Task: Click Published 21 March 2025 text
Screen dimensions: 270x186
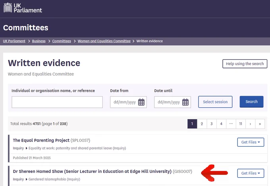Action: (32, 158)
